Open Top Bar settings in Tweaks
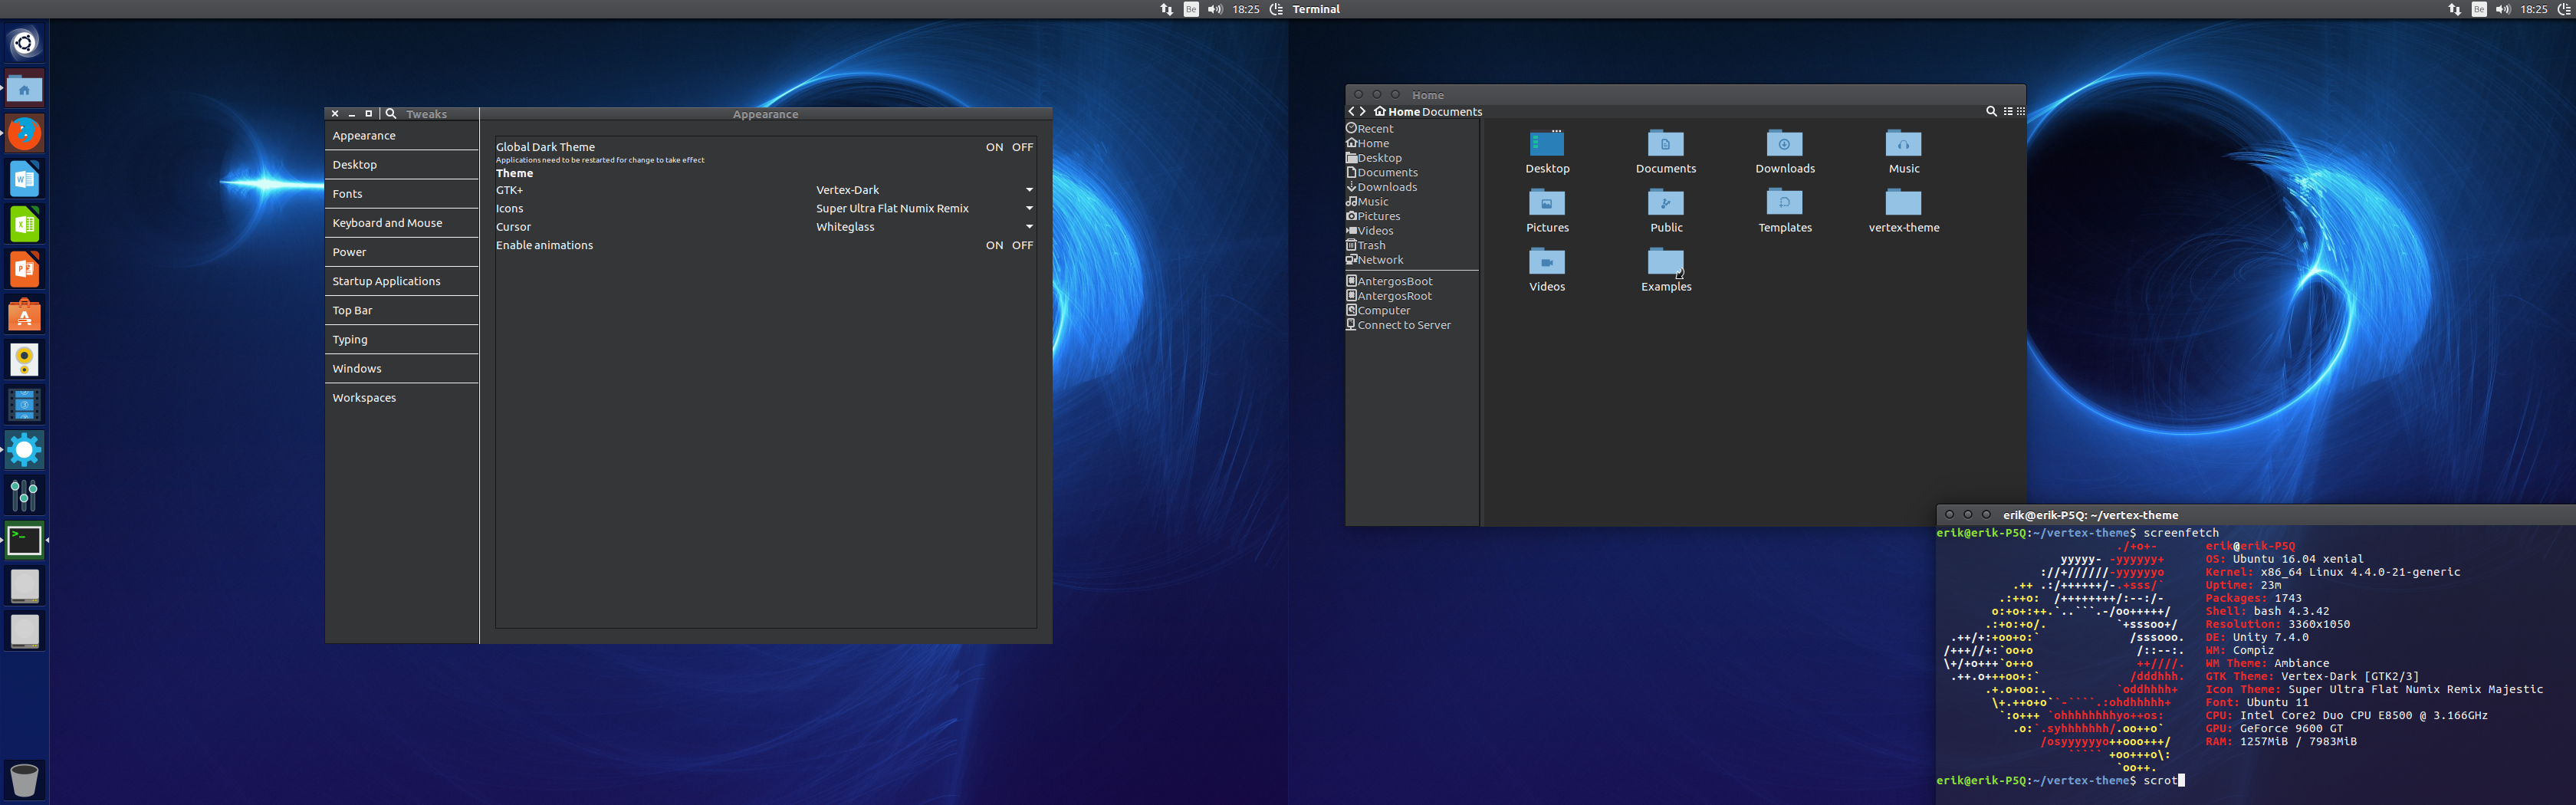2576x805 pixels. [402, 310]
